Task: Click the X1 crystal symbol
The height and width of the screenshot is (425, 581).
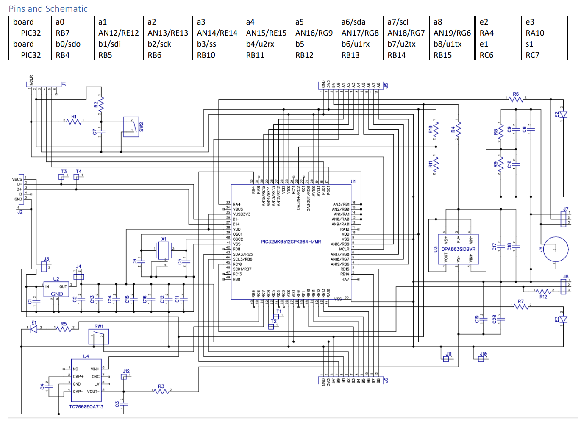Action: tap(164, 250)
